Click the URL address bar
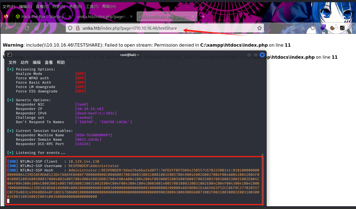 (164, 28)
